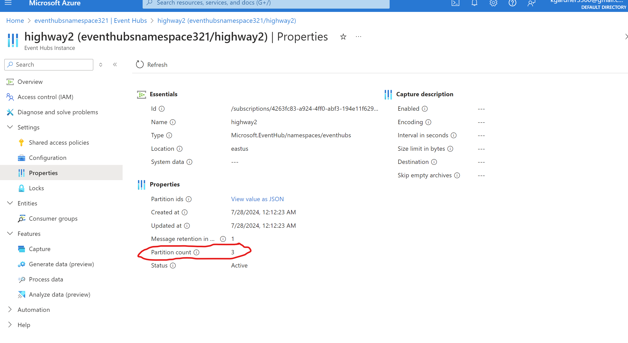
Task: Select the Type value Microsoft.EventHub/namespaces/eventhubs
Action: [291, 135]
